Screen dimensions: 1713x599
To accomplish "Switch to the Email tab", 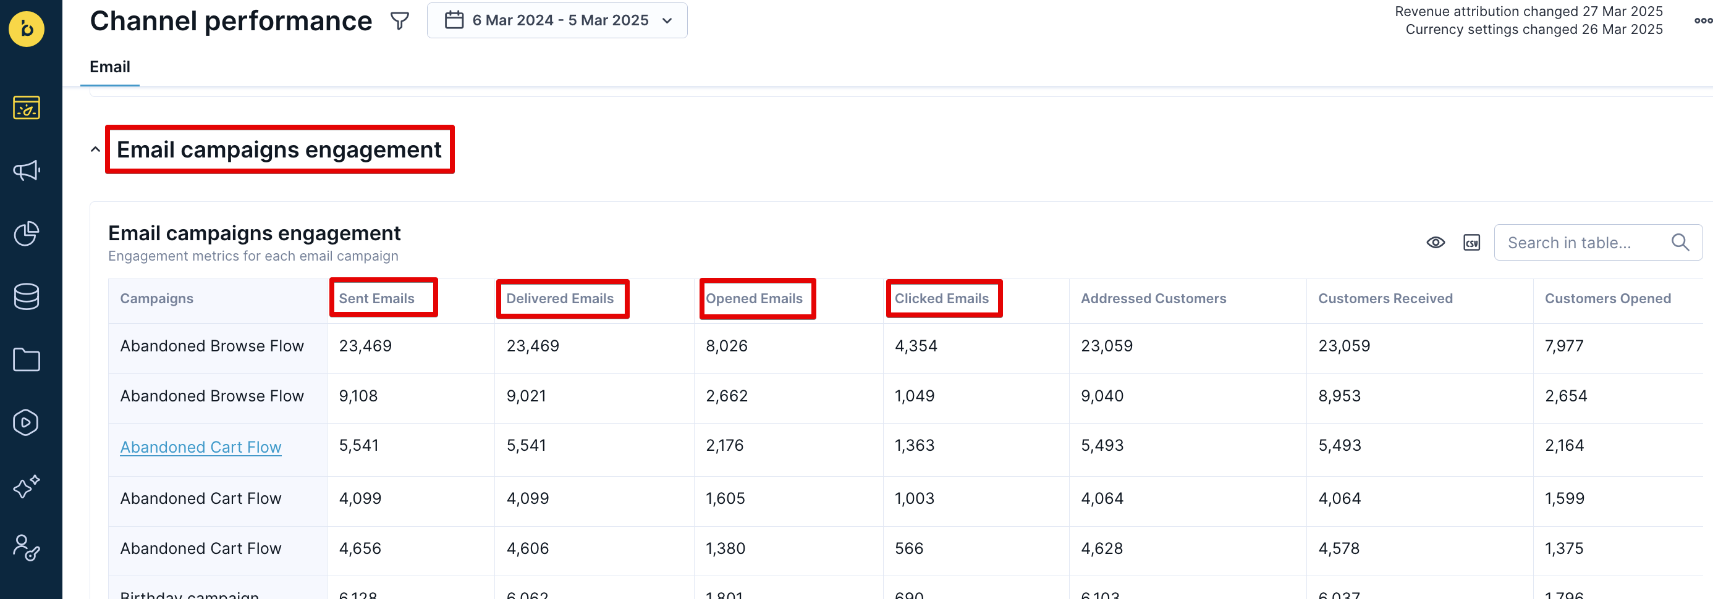I will click(110, 67).
